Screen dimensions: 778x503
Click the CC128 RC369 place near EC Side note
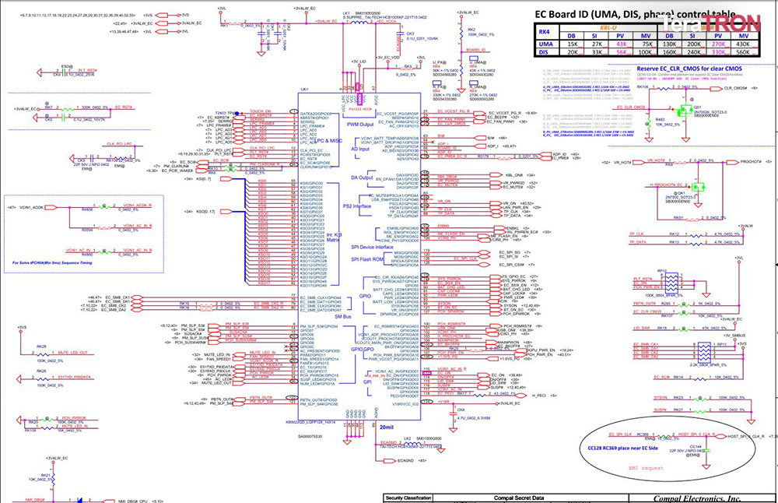coord(622,448)
